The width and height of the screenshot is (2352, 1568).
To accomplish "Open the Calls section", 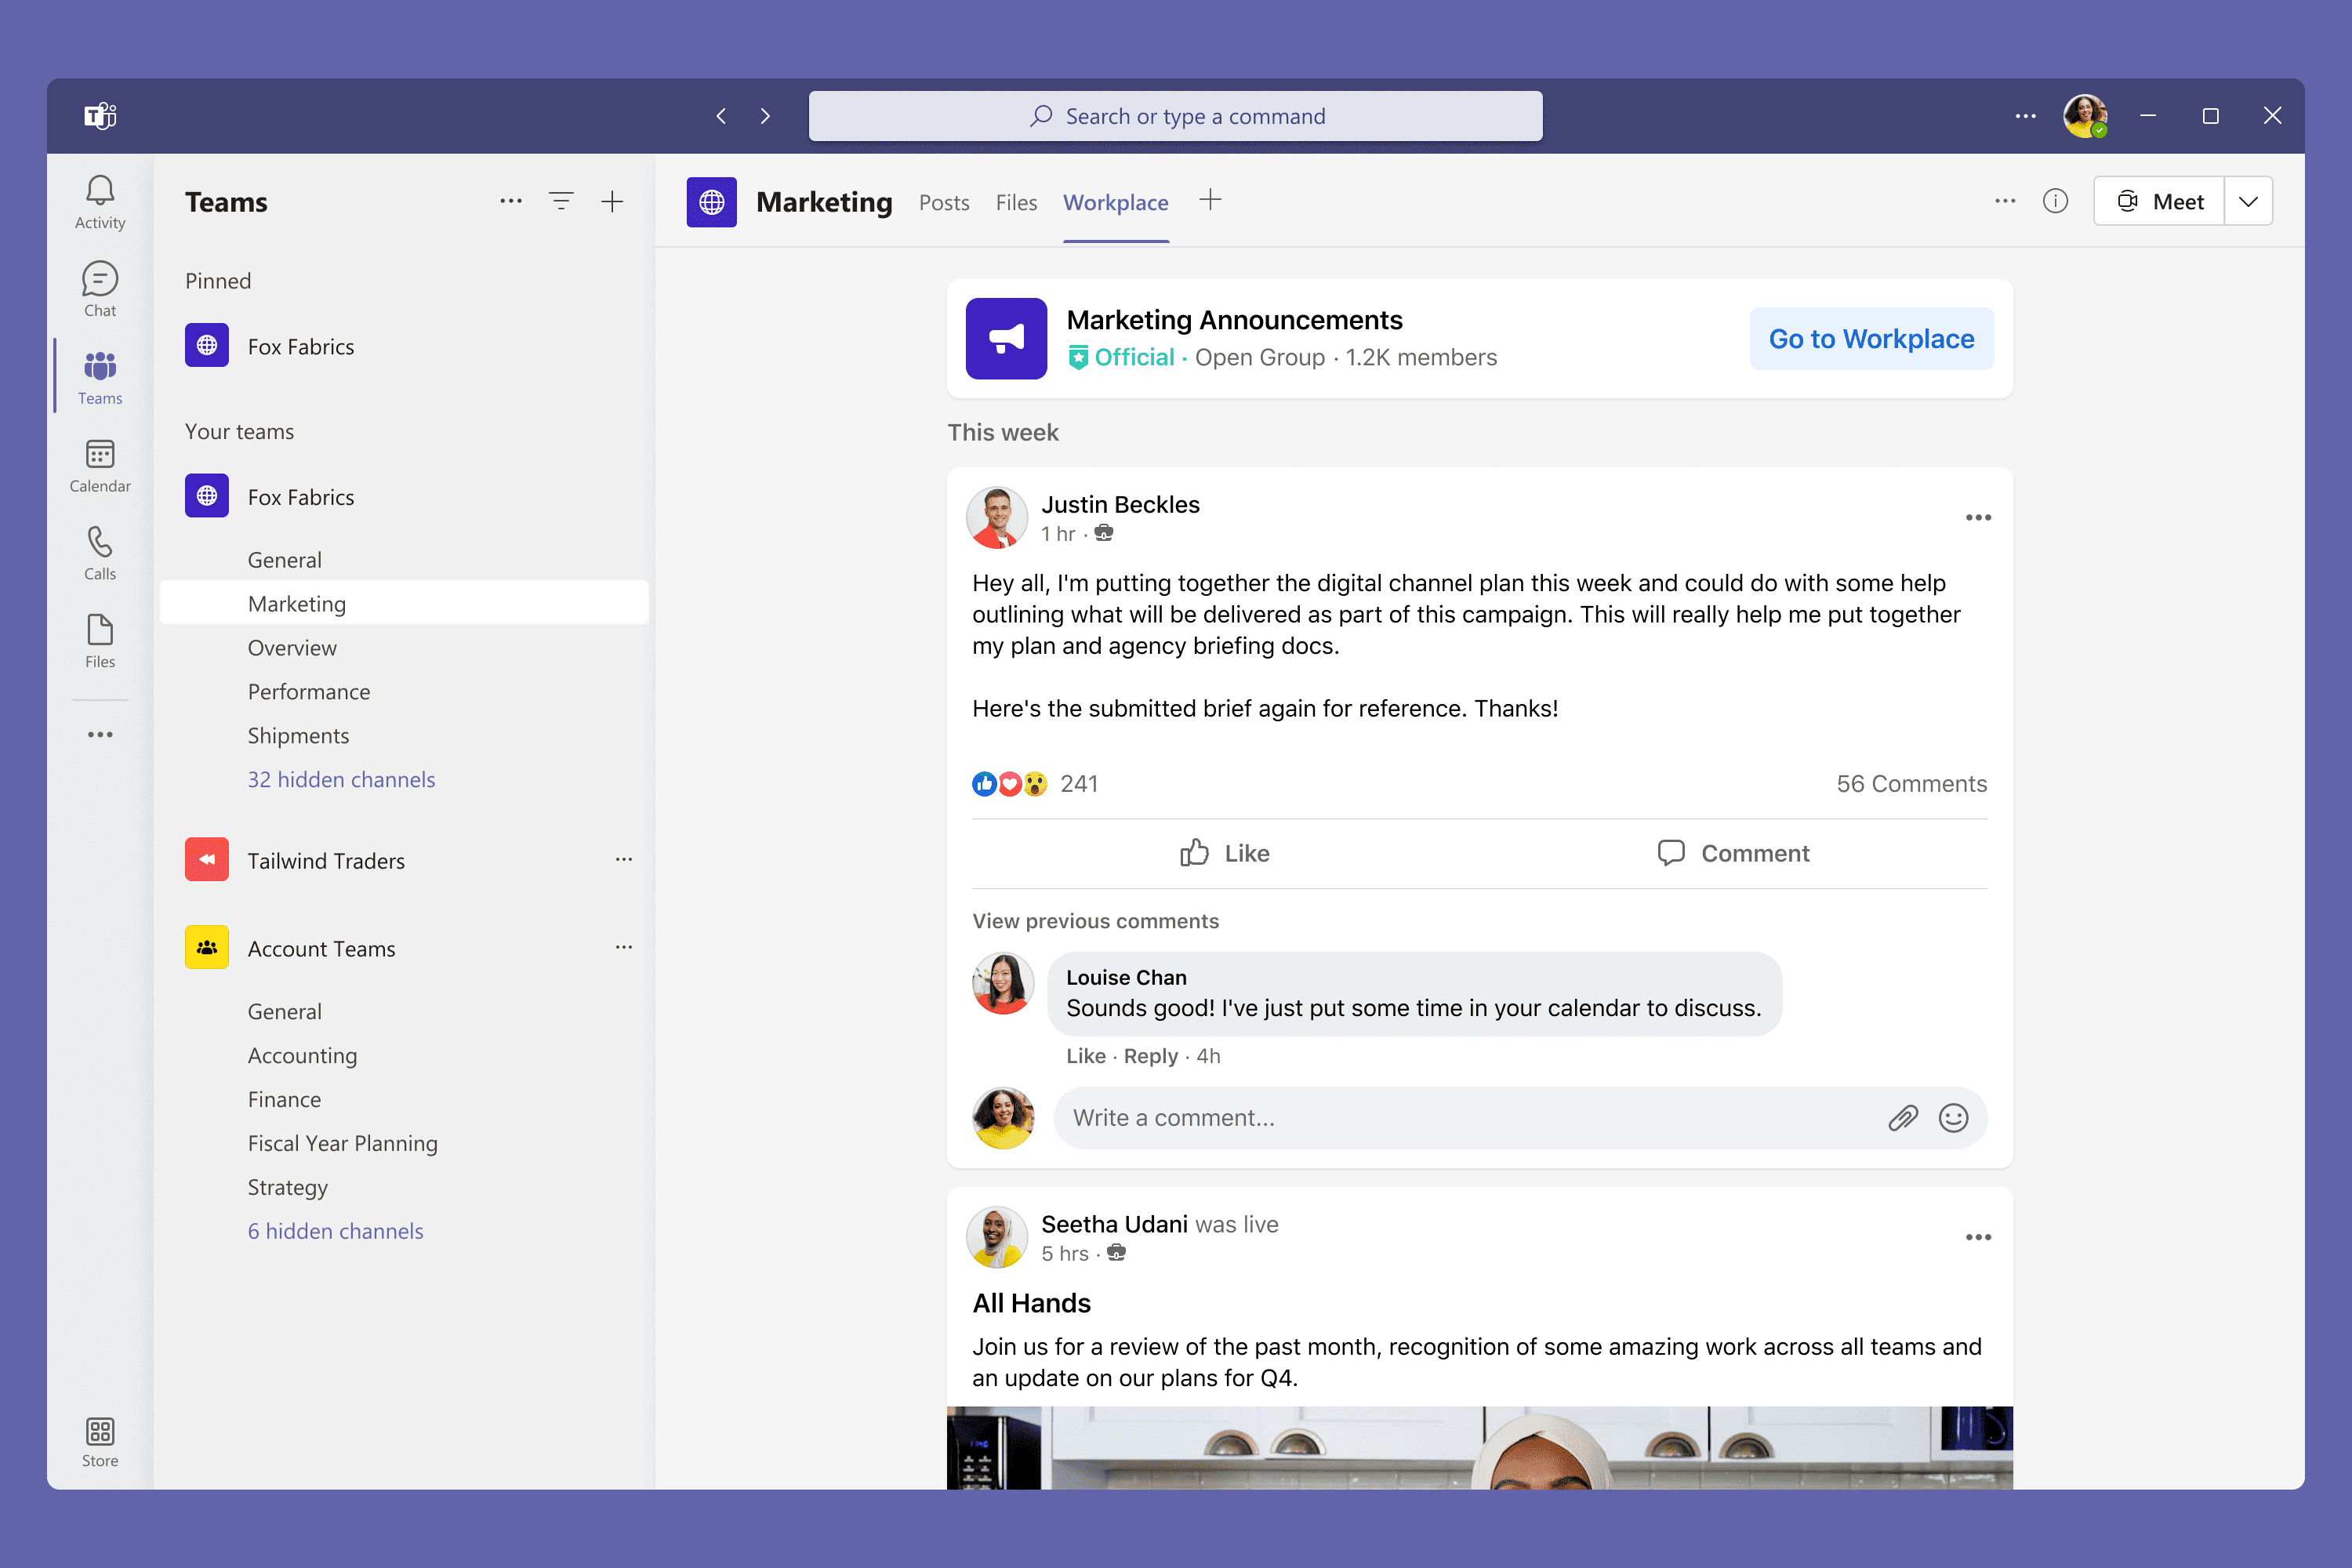I will (x=100, y=553).
